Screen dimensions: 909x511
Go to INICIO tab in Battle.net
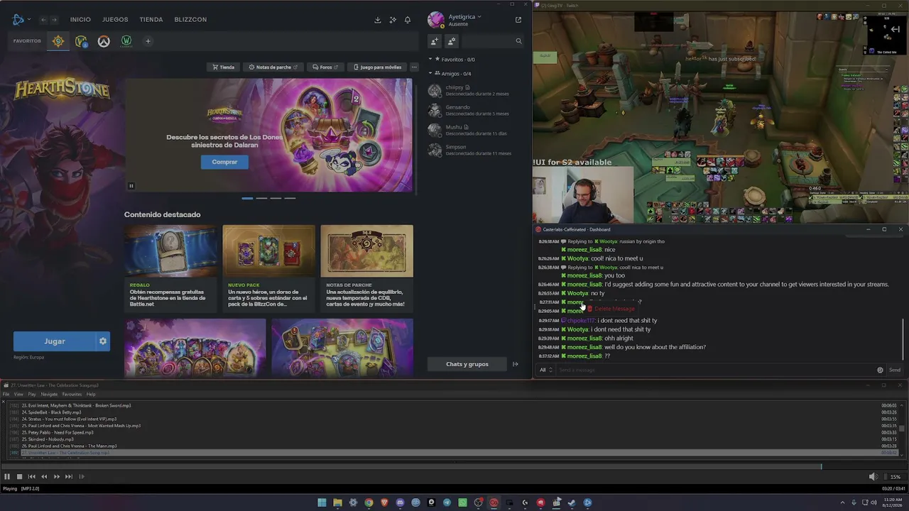pyautogui.click(x=80, y=20)
